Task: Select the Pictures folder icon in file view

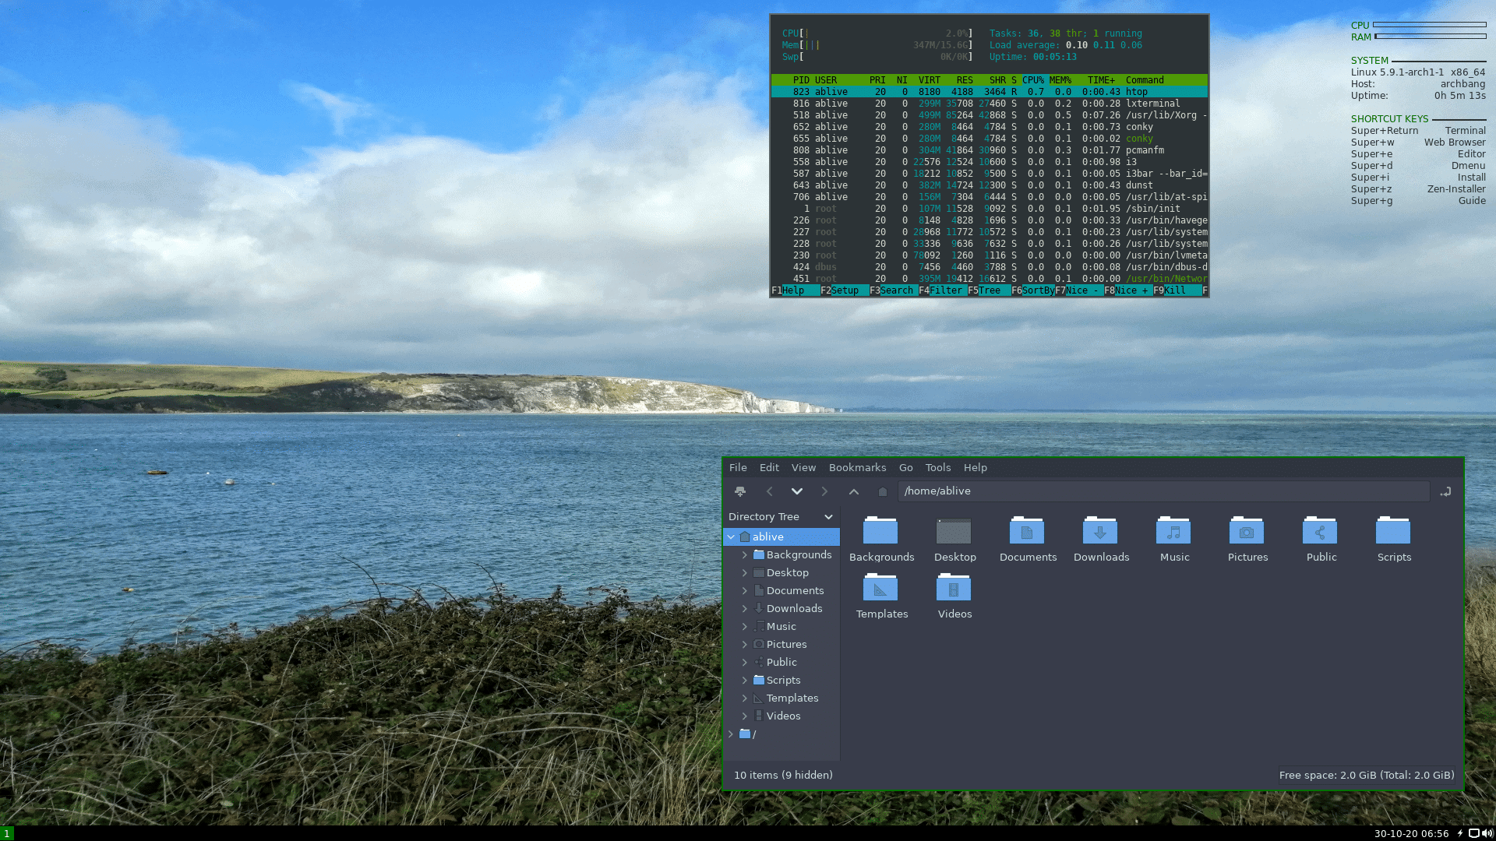Action: 1247,530
